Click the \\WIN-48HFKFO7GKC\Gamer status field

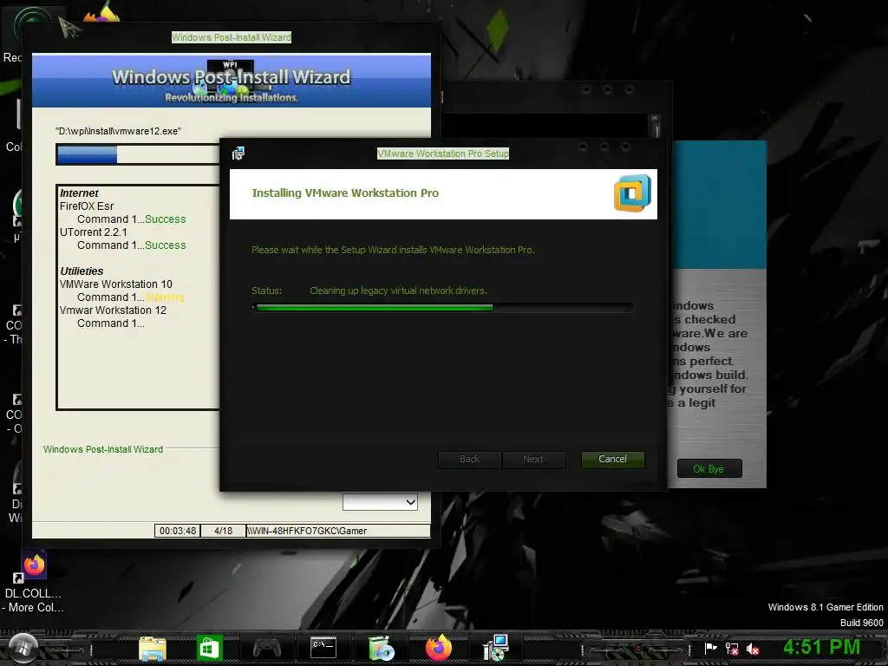(x=338, y=531)
